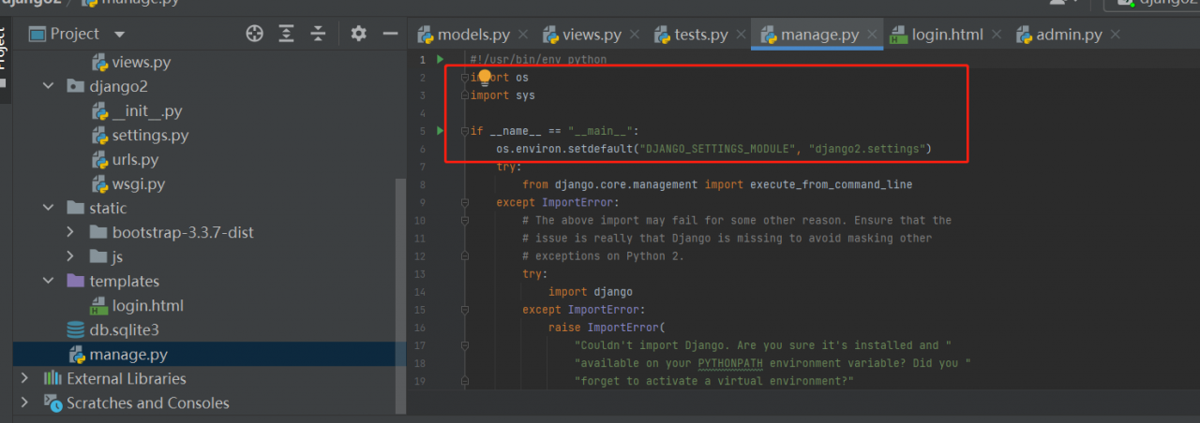Image resolution: width=1200 pixels, height=423 pixels.
Task: Close the tests.py tab
Action: [x=742, y=35]
